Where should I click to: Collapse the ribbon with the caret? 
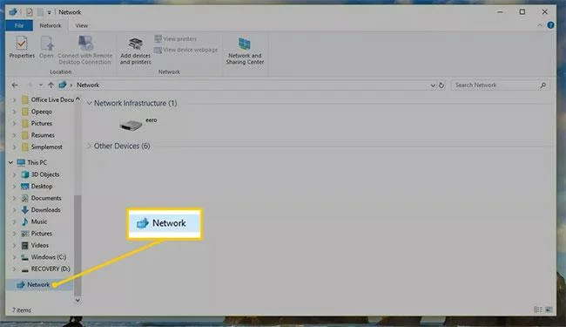[540, 25]
